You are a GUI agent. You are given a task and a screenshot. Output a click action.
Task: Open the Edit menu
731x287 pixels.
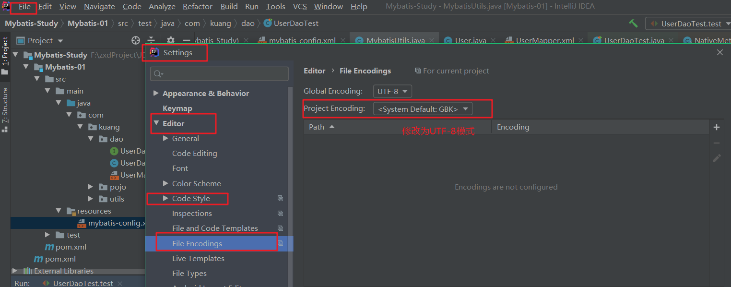45,7
